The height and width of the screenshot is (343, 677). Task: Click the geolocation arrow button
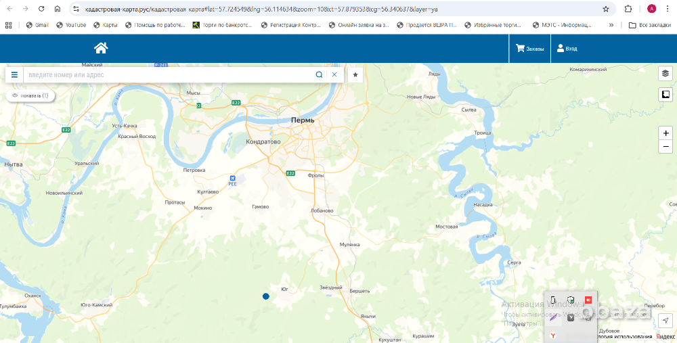tap(665, 320)
